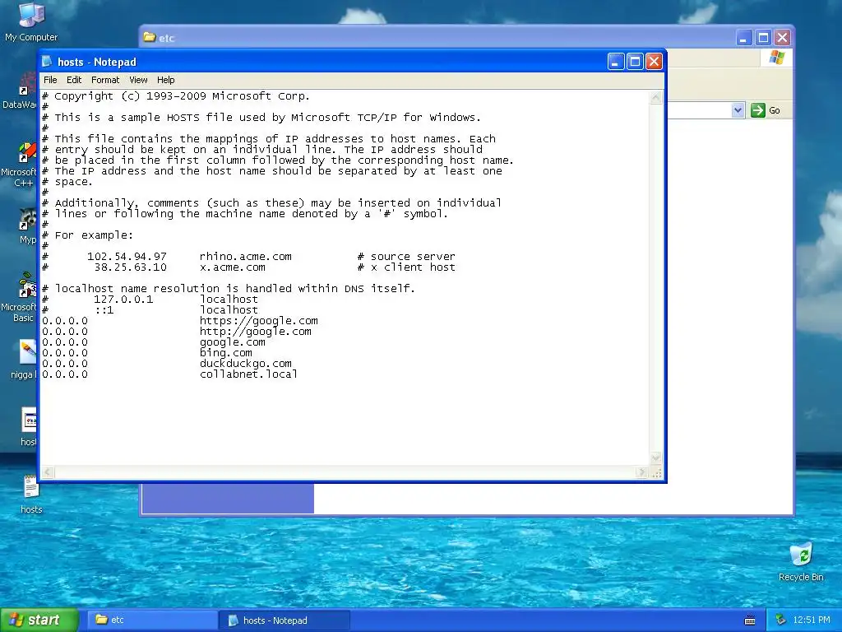Click the vertical scrollbar up arrow in Notepad
842x632 pixels.
tap(655, 98)
